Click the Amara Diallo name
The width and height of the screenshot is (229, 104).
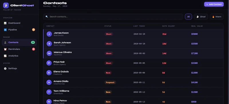point(61,81)
